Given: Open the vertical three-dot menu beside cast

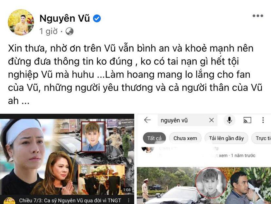Looking at the screenshot, I should [263, 120].
